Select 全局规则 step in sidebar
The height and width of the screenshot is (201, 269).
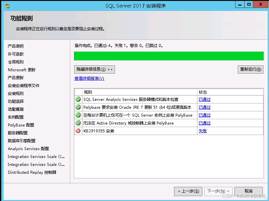click(16, 62)
